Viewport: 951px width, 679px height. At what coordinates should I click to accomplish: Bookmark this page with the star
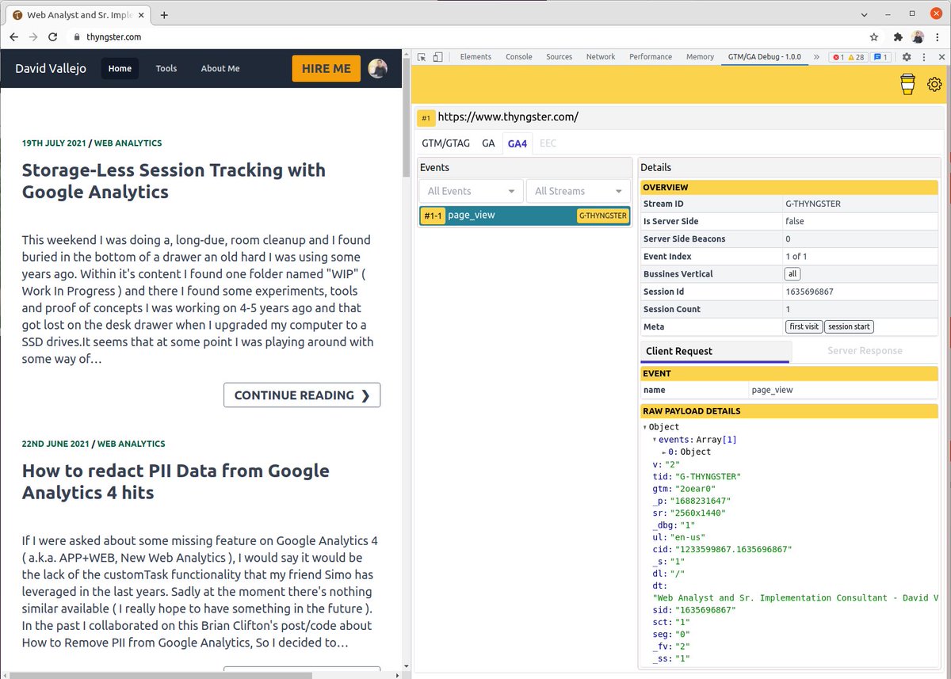(x=873, y=36)
